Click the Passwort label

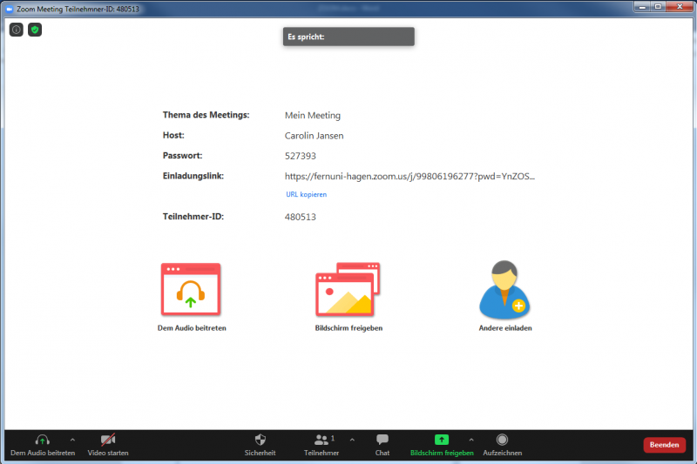click(x=182, y=156)
